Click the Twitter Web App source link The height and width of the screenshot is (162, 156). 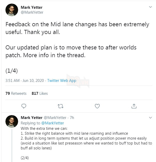coord(61,81)
